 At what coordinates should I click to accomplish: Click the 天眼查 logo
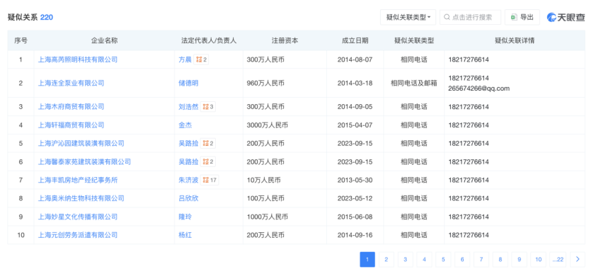pyautogui.click(x=566, y=17)
